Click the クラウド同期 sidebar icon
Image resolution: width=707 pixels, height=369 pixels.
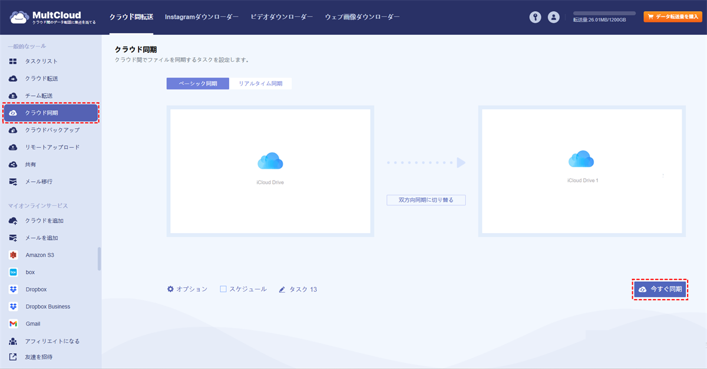tap(13, 112)
